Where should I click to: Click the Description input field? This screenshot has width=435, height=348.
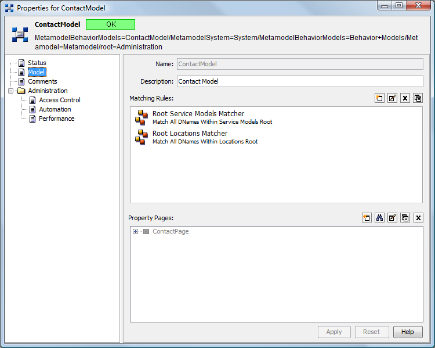[x=300, y=81]
